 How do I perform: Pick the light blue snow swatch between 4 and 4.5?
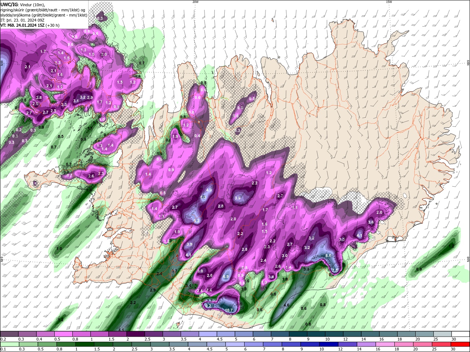click(208, 334)
